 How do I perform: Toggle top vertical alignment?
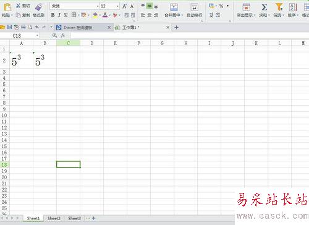point(143,6)
